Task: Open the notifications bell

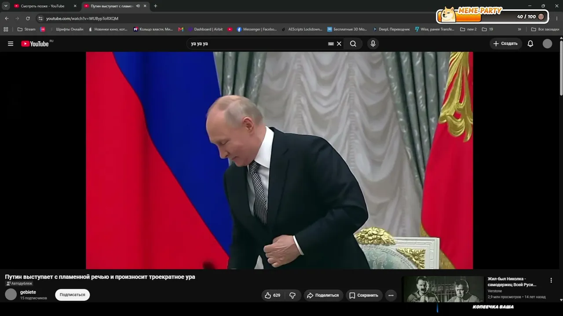Action: point(530,43)
